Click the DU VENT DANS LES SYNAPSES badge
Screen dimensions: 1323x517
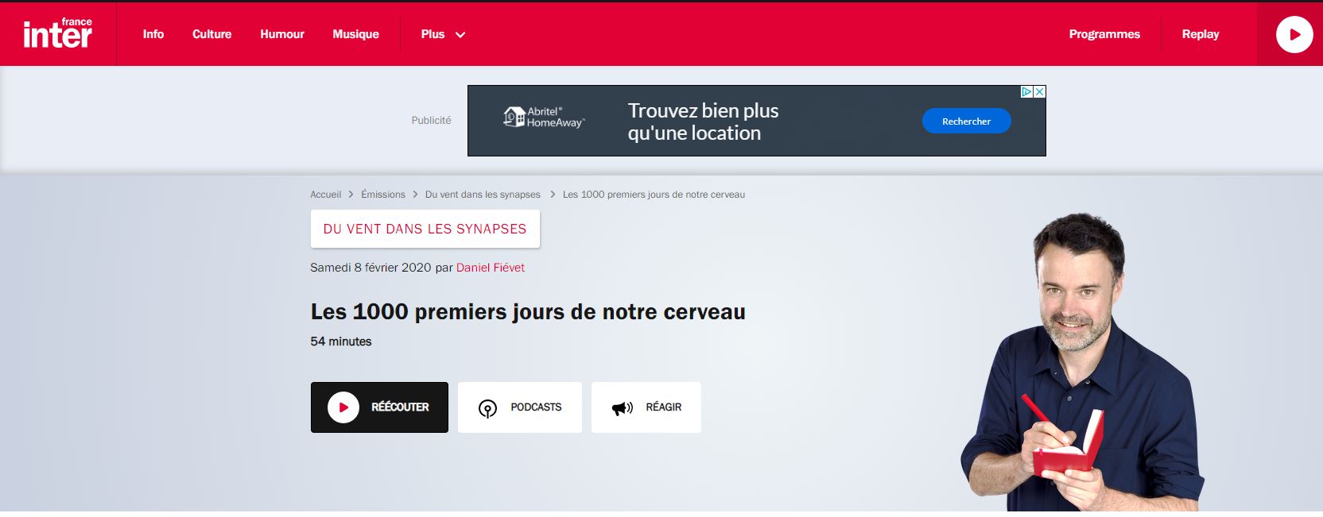[425, 229]
